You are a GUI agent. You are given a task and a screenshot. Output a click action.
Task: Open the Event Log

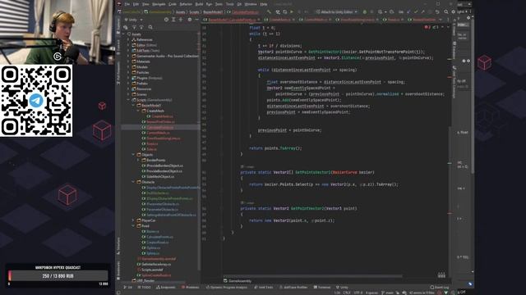(x=440, y=288)
